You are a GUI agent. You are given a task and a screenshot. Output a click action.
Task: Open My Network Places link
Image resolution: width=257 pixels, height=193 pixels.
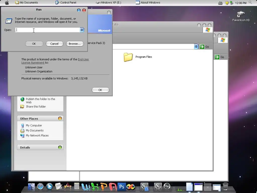coord(34,135)
